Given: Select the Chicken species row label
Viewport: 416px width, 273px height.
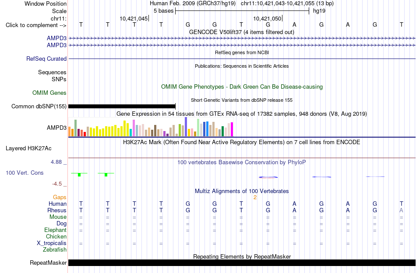Looking at the screenshot, I should coord(56,236).
